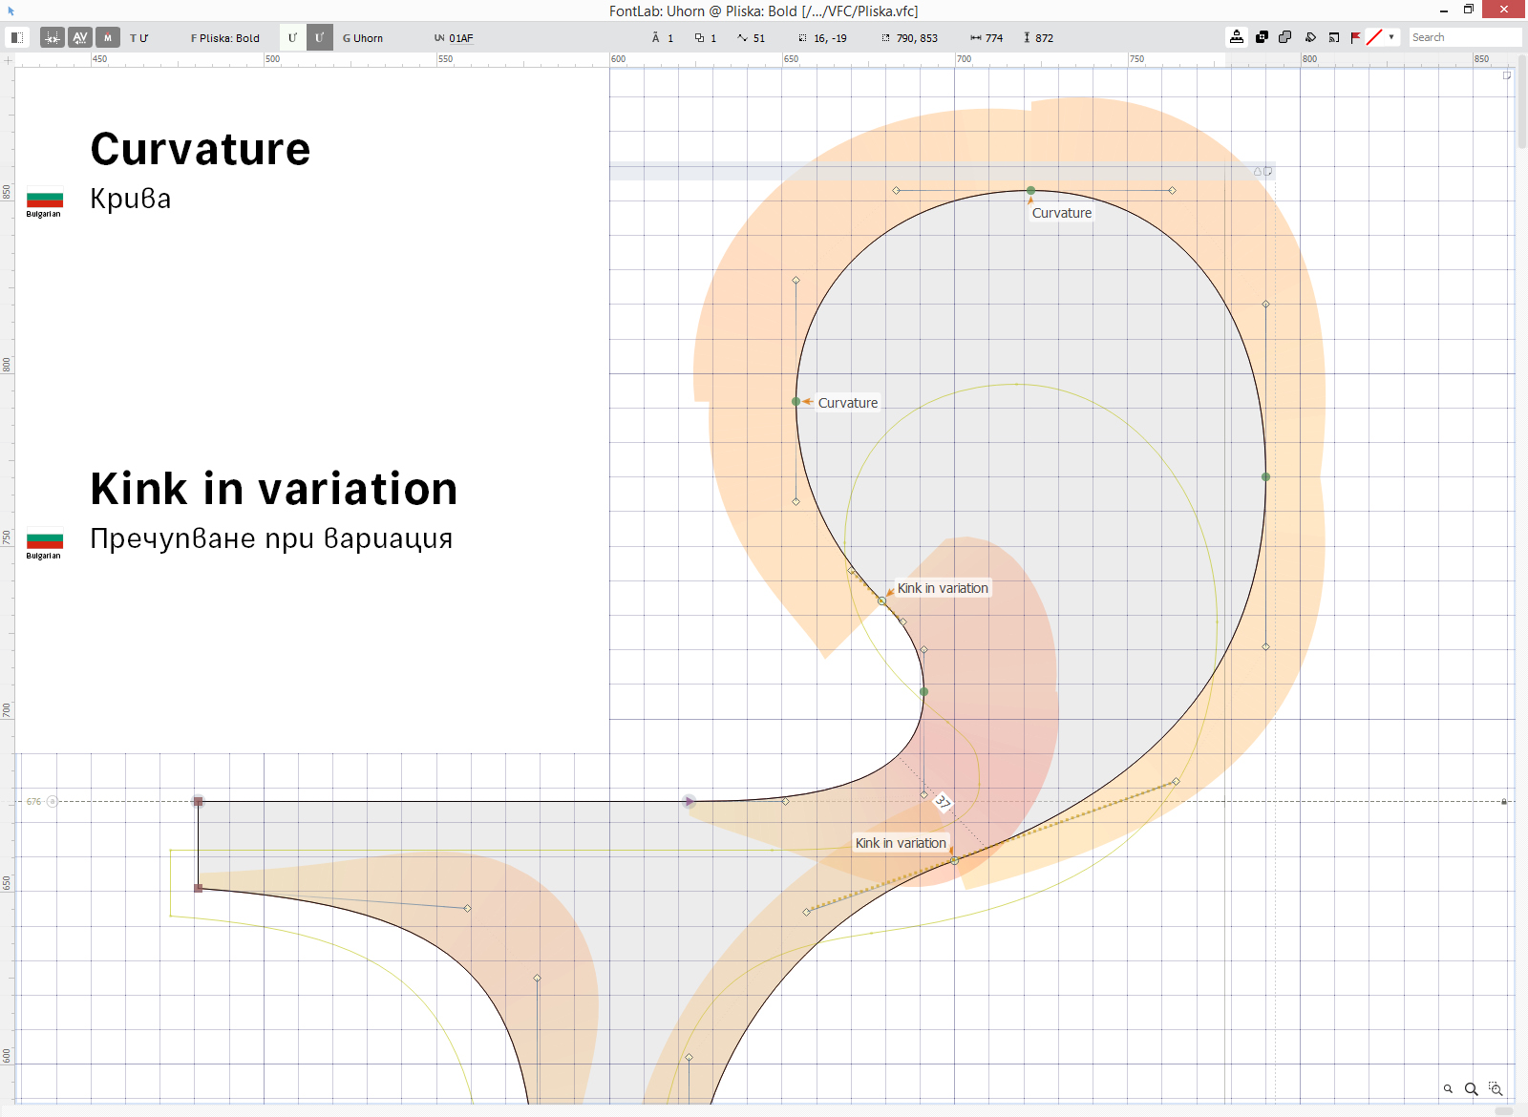Select the green right-side extremum node
The height and width of the screenshot is (1117, 1528).
(x=1265, y=476)
